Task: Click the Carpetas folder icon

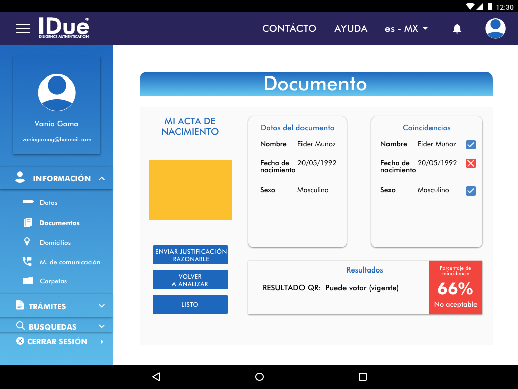Action: click(x=28, y=281)
